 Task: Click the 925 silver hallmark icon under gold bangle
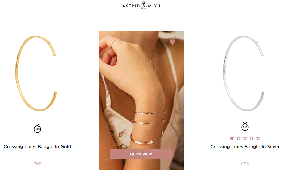coord(37,128)
